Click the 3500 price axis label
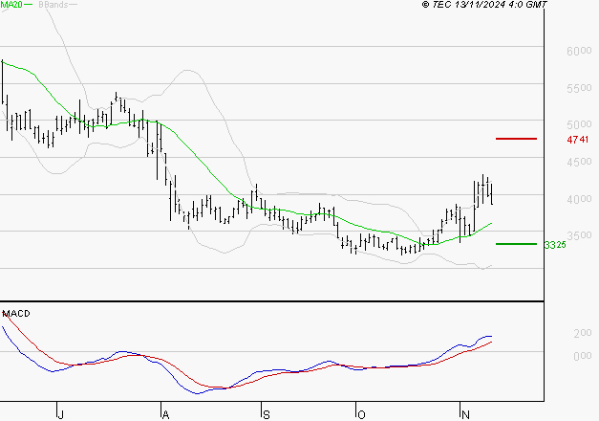Image resolution: width=599 pixels, height=421 pixels. [x=579, y=235]
